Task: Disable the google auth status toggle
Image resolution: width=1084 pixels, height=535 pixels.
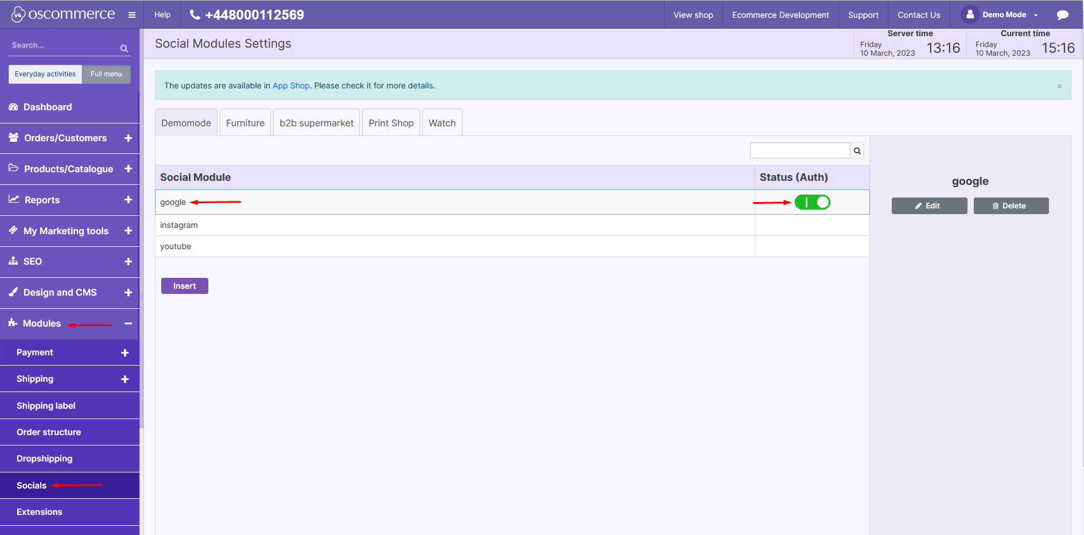Action: click(x=812, y=202)
